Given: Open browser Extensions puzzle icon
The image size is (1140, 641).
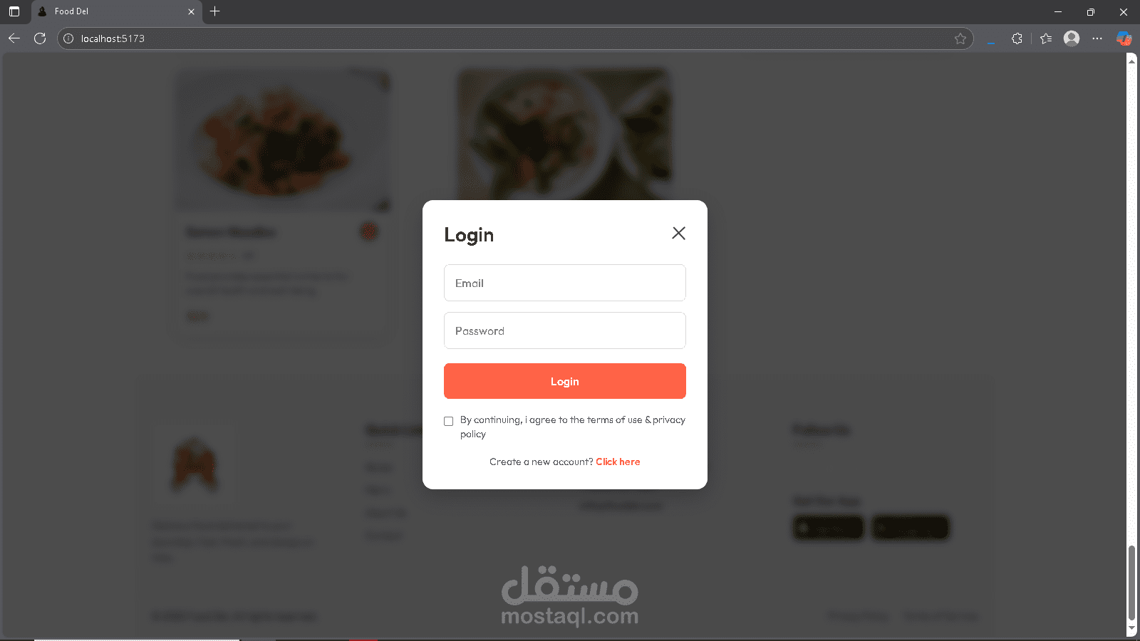Looking at the screenshot, I should pyautogui.click(x=1017, y=38).
